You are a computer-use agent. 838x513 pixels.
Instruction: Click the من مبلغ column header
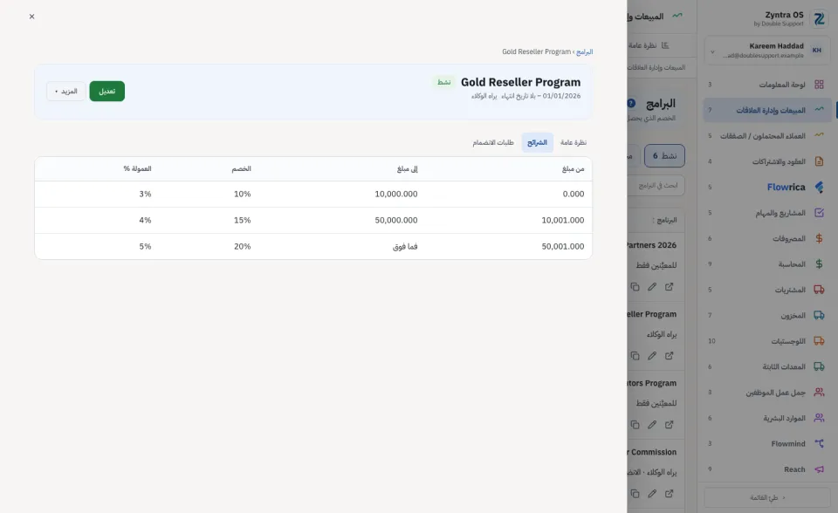(573, 169)
